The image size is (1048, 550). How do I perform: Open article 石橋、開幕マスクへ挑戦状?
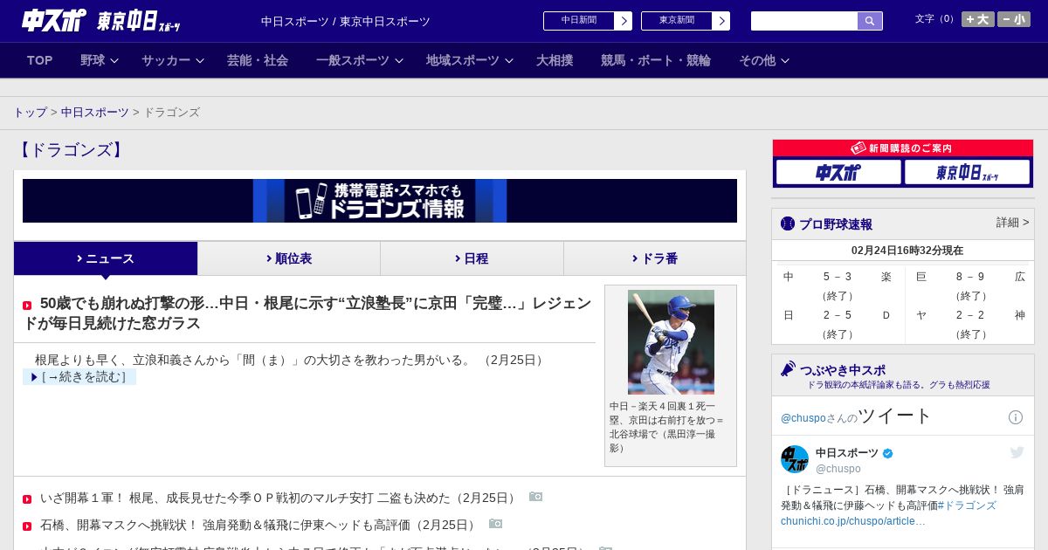(x=259, y=525)
